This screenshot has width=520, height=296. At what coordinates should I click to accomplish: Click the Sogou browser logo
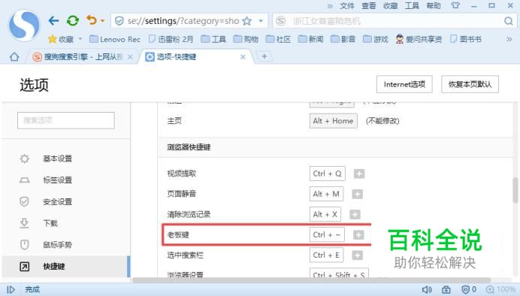24,26
